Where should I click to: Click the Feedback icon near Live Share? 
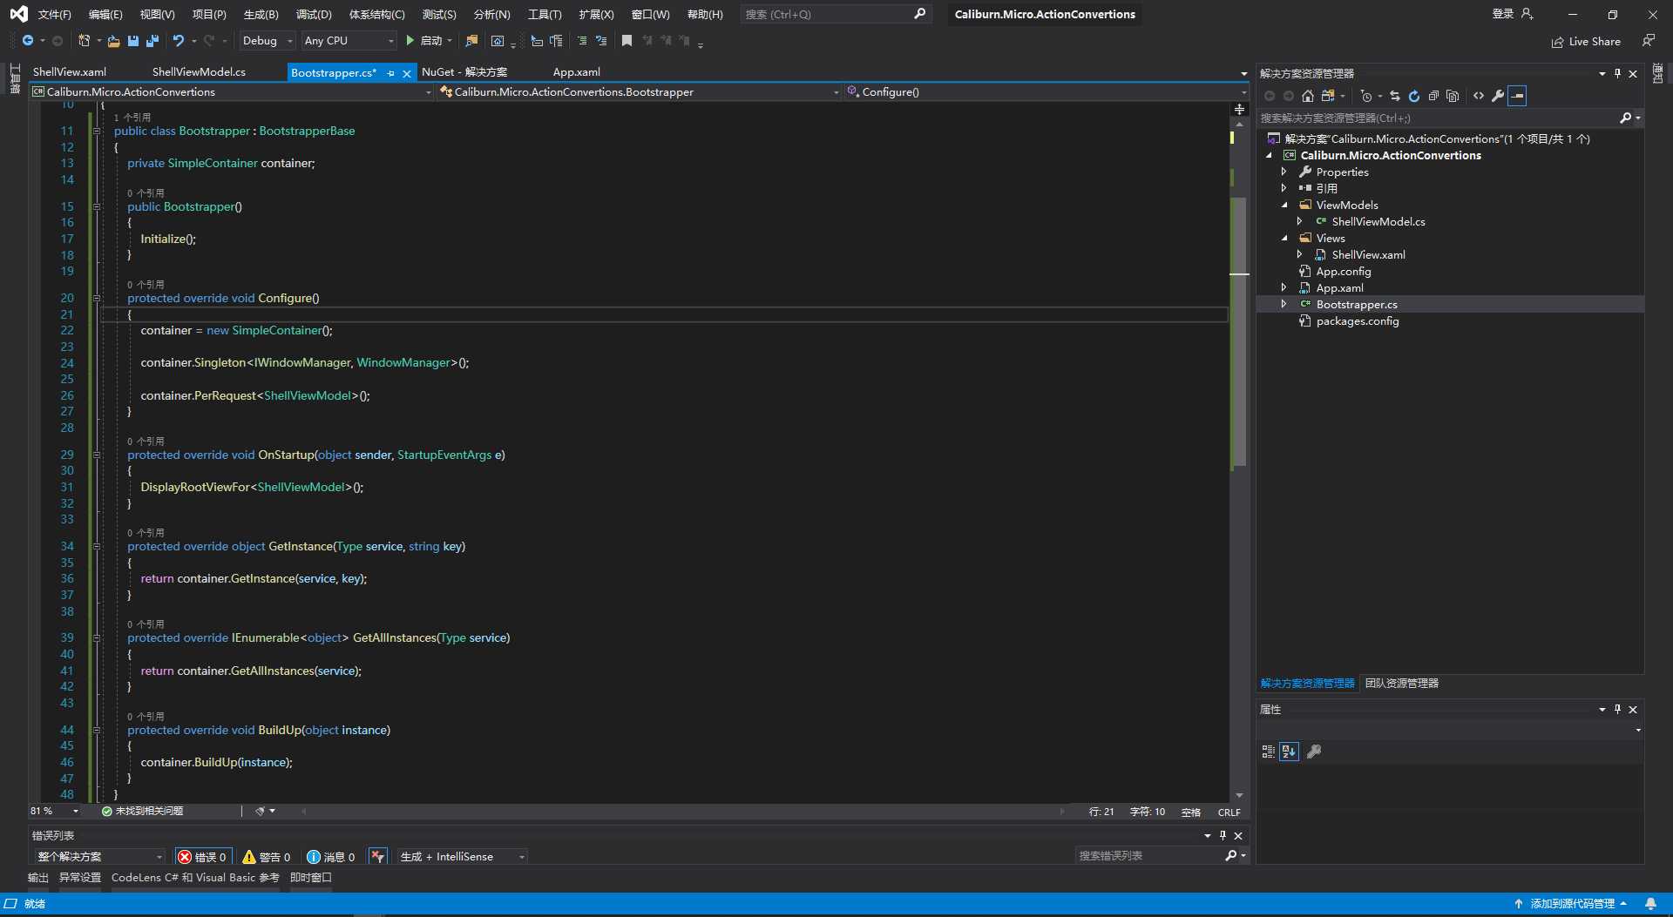tap(1648, 41)
